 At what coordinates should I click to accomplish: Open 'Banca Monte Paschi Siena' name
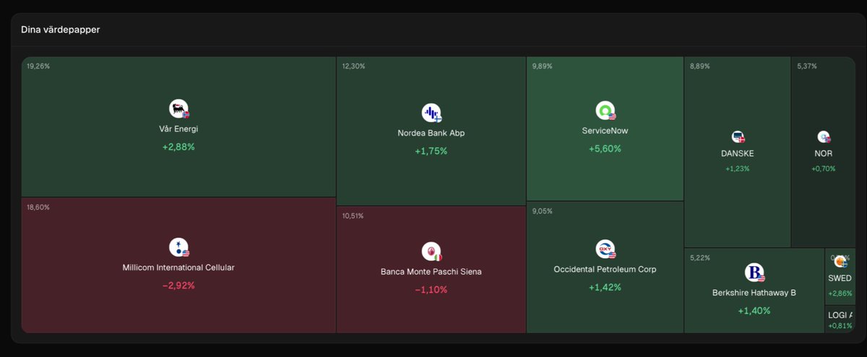tap(431, 272)
